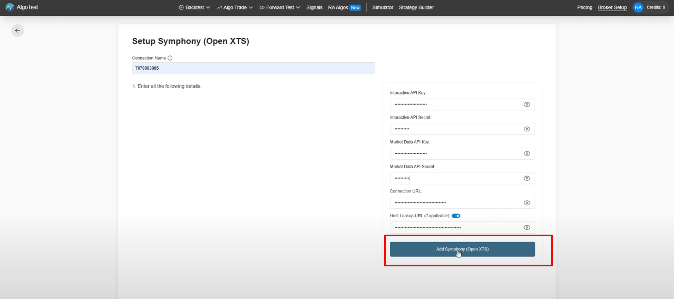Click the 'Enter all the following details' text
The image size is (674, 299).
coord(169,86)
